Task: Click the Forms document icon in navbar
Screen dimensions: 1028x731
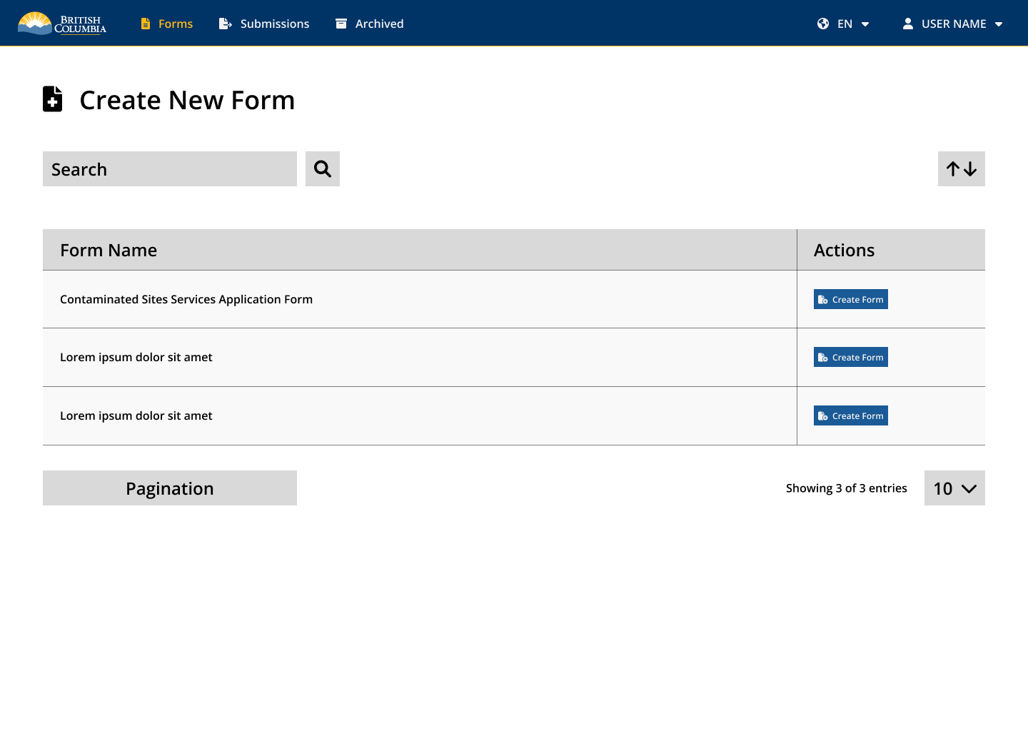Action: pos(146,24)
